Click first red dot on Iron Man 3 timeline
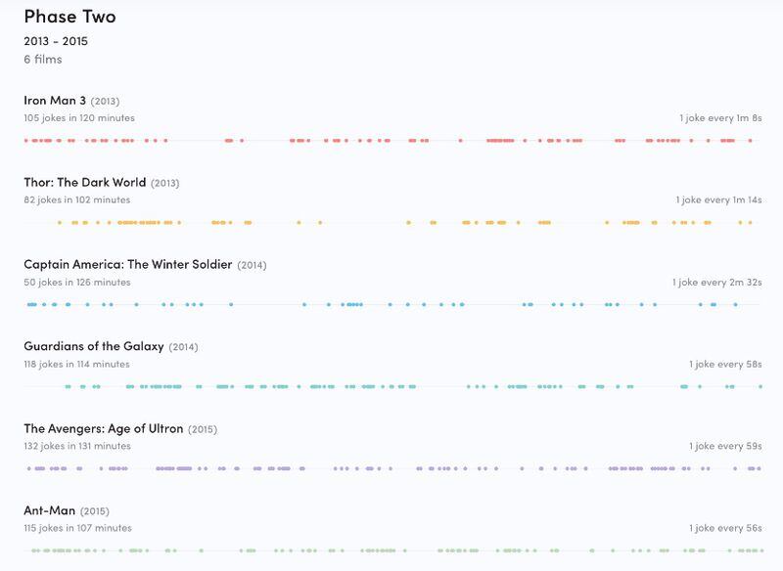This screenshot has height=571, width=783. (26, 141)
